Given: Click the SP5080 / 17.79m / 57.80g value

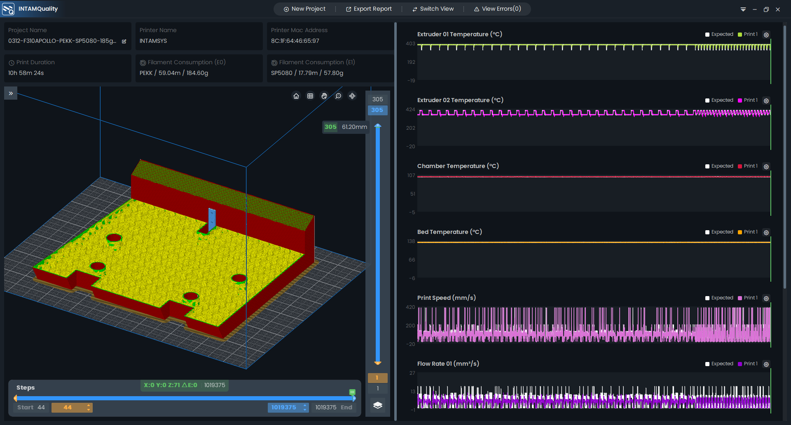Looking at the screenshot, I should pyautogui.click(x=307, y=73).
